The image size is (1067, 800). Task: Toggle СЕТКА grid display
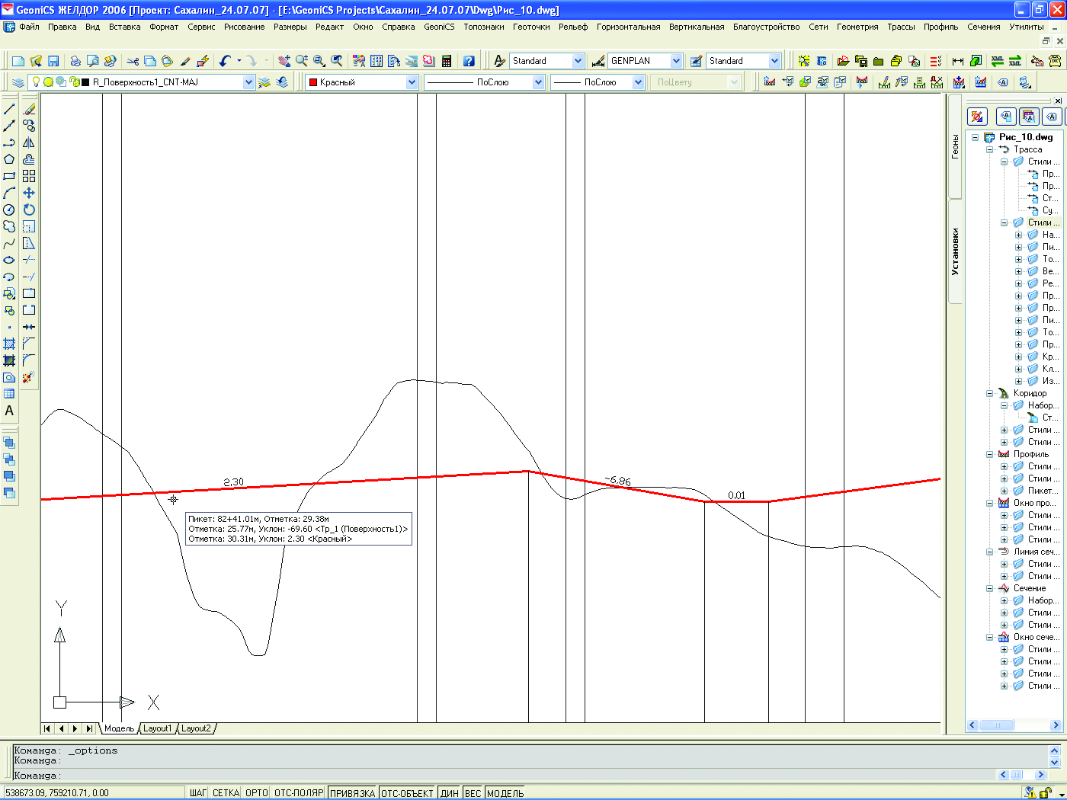tap(226, 793)
